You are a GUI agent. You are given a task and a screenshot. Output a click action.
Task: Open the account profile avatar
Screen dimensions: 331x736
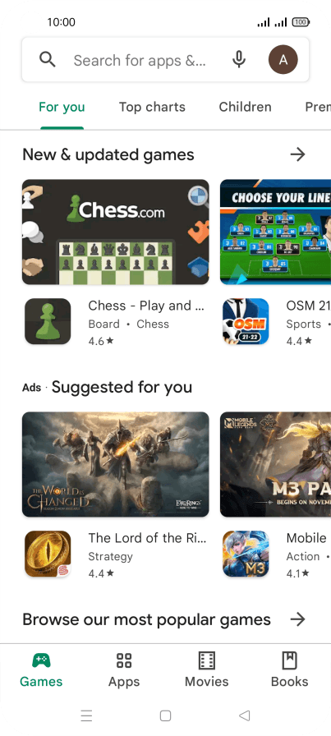[x=283, y=60]
